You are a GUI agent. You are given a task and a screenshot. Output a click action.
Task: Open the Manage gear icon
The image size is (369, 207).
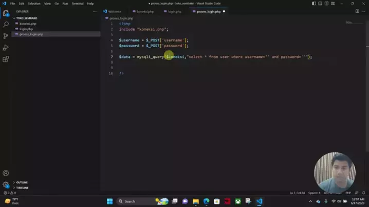(6, 184)
